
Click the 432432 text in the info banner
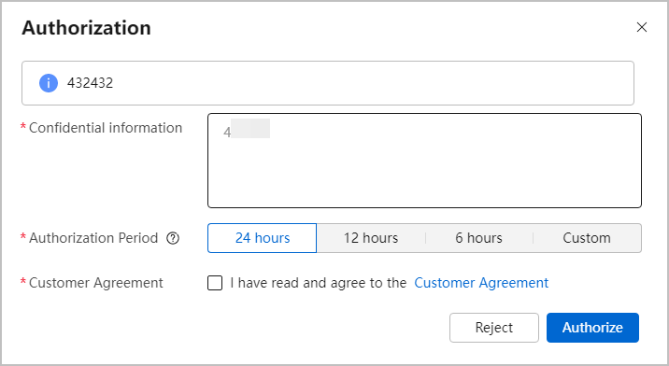click(x=90, y=83)
